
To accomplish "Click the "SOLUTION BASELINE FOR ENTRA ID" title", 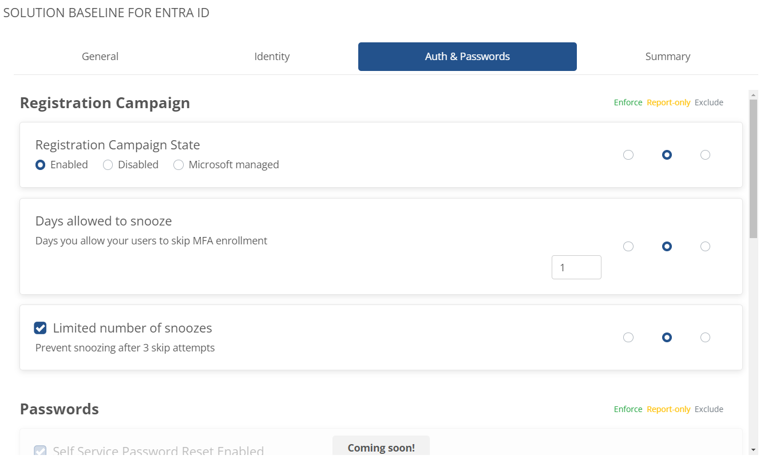I will tap(106, 13).
